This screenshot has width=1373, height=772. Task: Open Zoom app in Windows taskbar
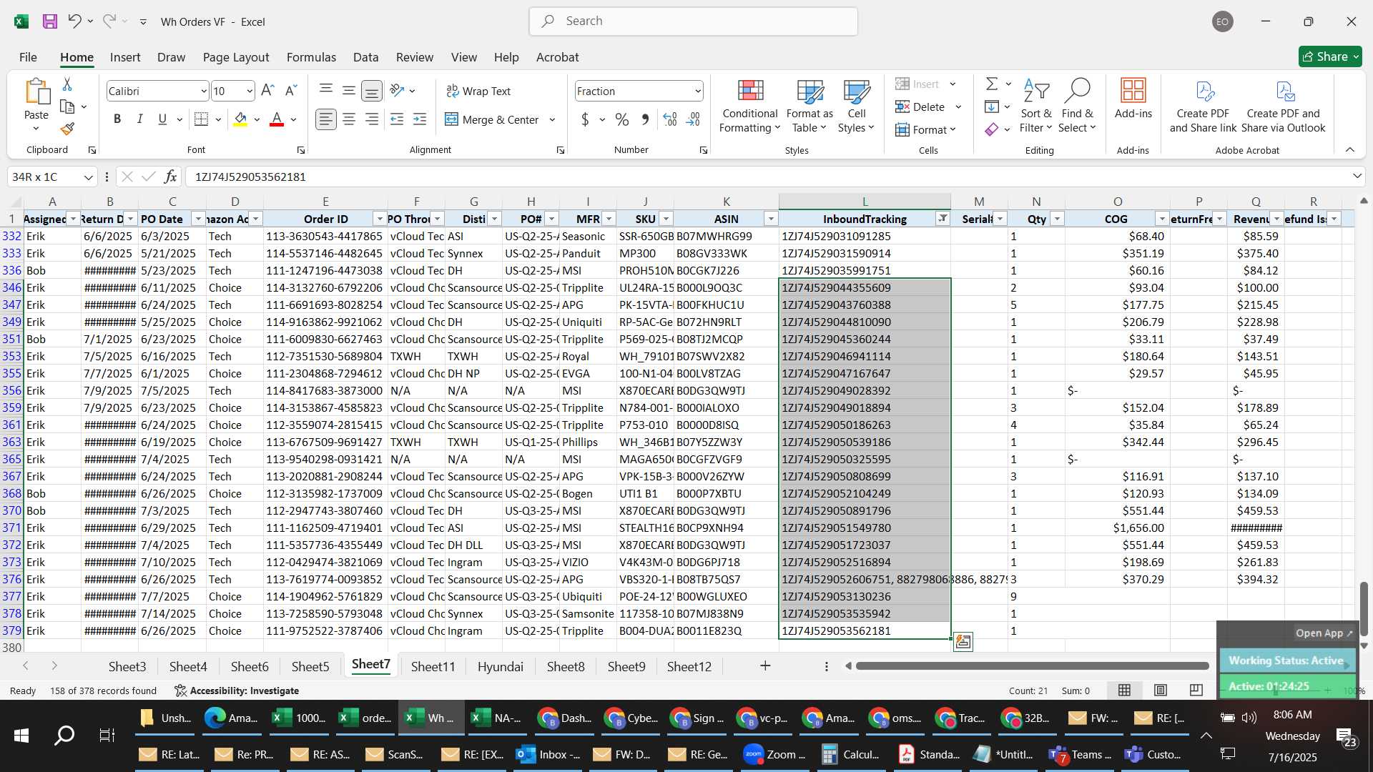click(774, 754)
